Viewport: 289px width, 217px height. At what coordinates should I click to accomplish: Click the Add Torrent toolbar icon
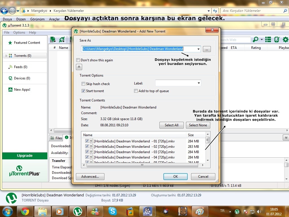(x=53, y=40)
